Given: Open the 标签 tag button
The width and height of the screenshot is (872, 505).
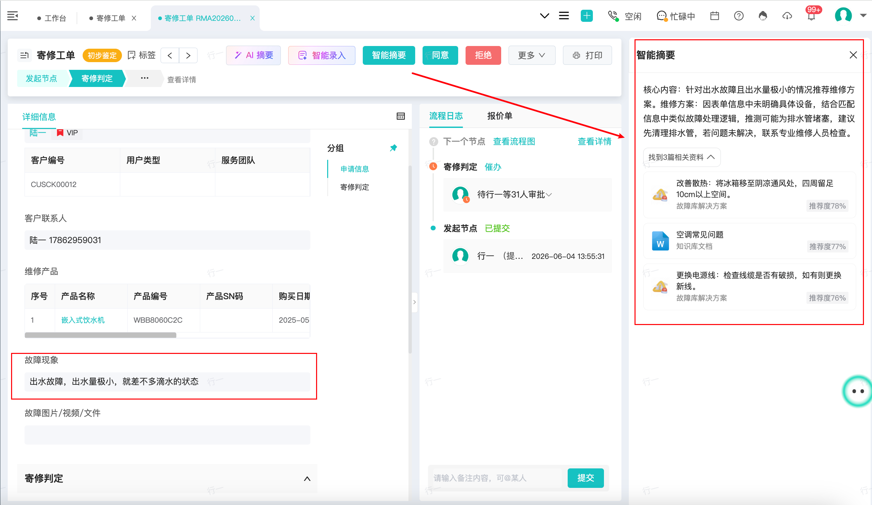Looking at the screenshot, I should pos(142,55).
